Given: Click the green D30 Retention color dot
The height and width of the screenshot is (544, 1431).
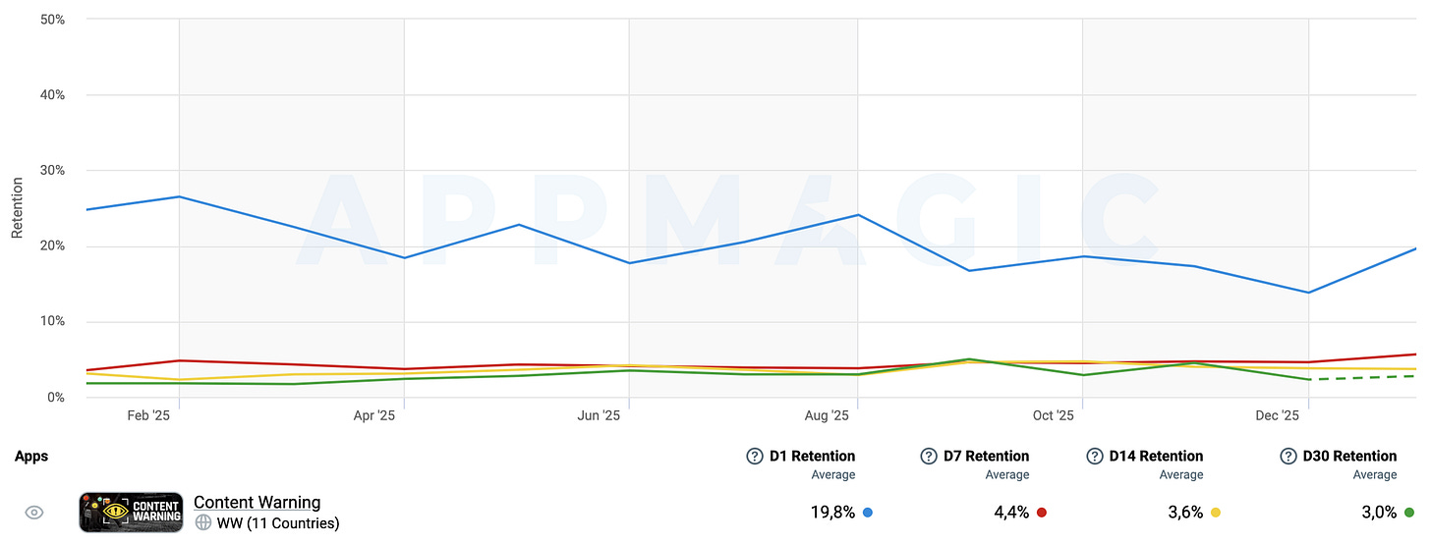Looking at the screenshot, I should [1409, 513].
